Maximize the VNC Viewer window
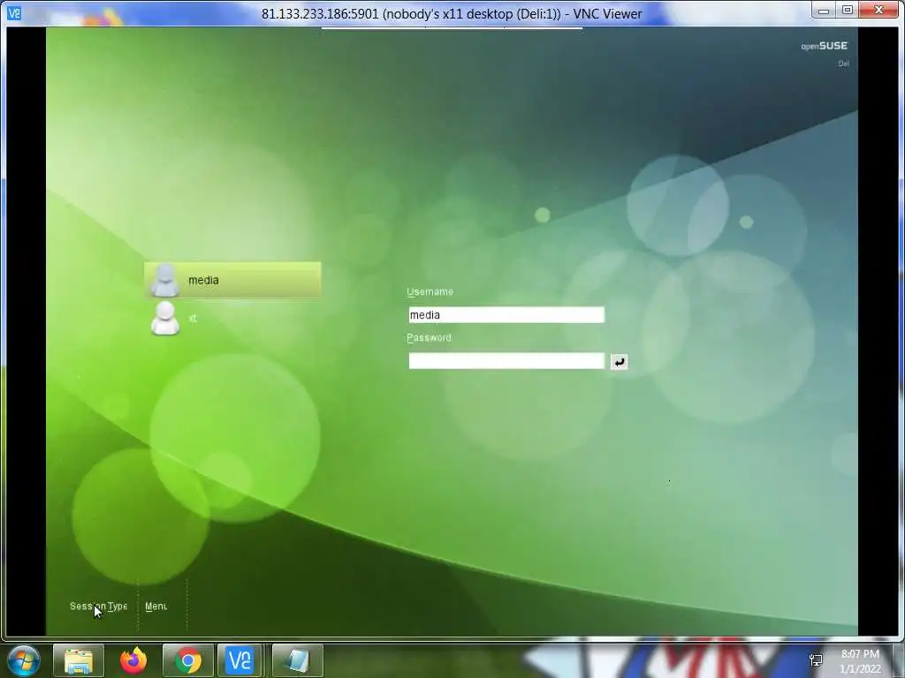The image size is (905, 678). 848,11
